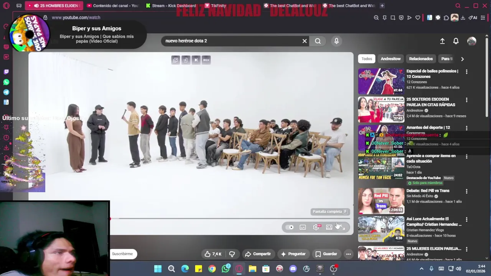Screen dimensions: 491x276
Task: Click the www.youtube.com/watch address bar
Action: click(x=76, y=18)
